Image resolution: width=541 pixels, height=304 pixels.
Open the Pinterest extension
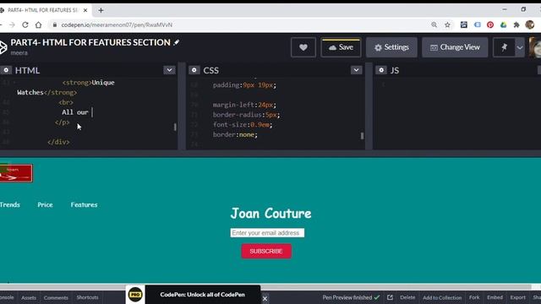coord(490,24)
